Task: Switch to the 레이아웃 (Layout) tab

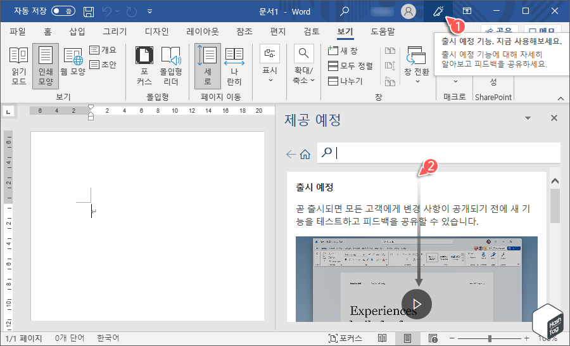Action: (x=203, y=32)
